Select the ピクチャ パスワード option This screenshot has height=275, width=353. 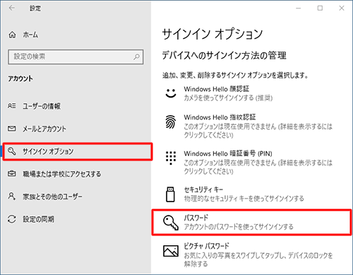252,255
